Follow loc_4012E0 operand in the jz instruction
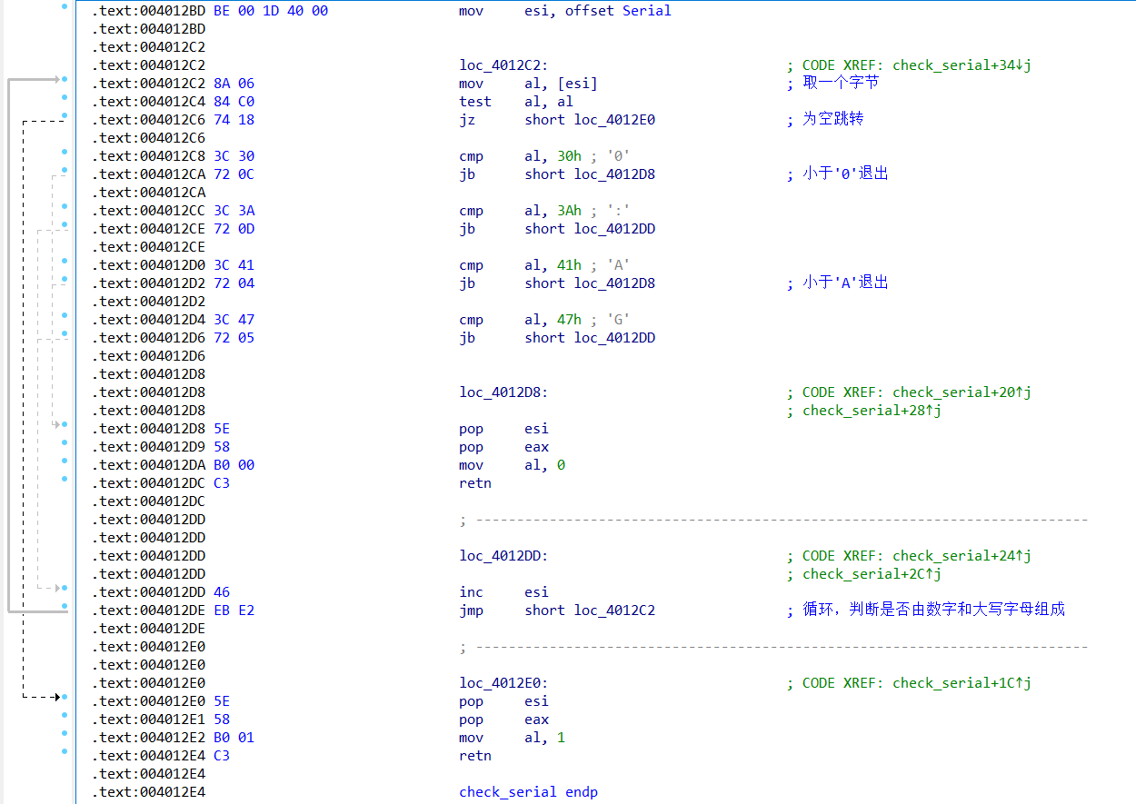The image size is (1136, 804). [614, 120]
